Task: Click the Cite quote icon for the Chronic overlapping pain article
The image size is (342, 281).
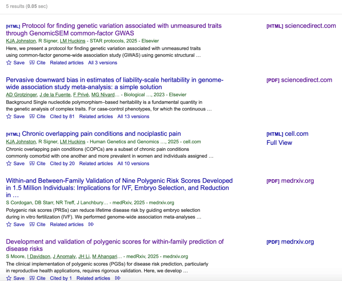Action: pos(32,164)
